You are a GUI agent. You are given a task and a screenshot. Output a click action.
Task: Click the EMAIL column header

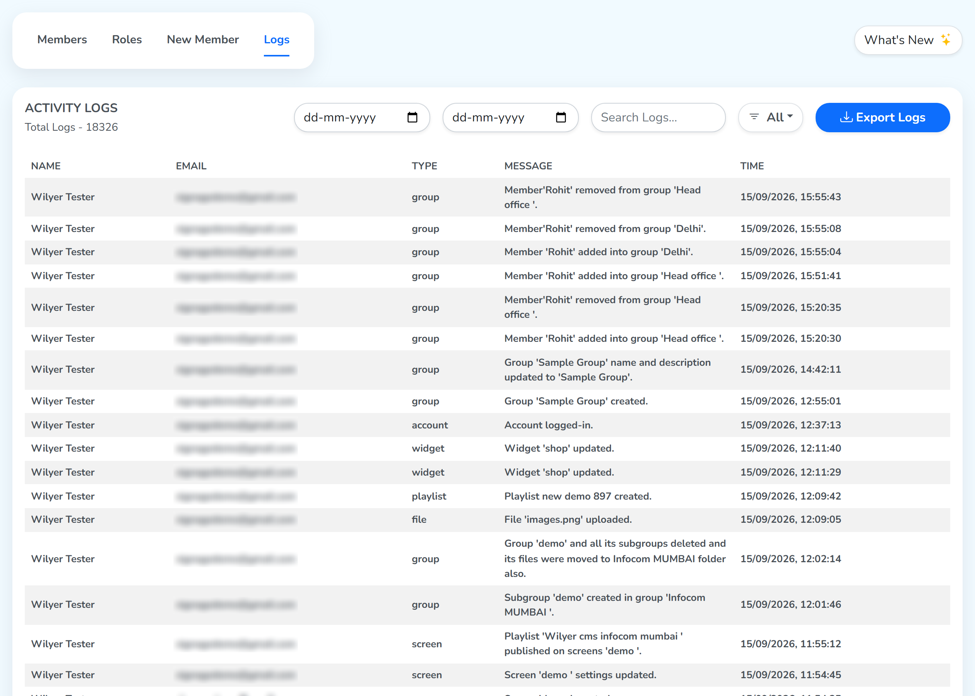[191, 166]
